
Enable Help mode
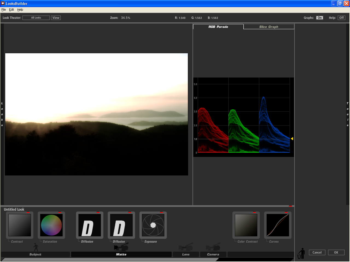click(x=341, y=17)
